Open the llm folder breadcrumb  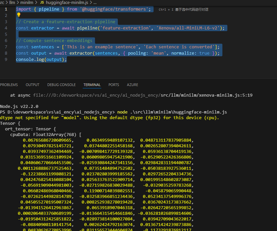pos(12,2)
